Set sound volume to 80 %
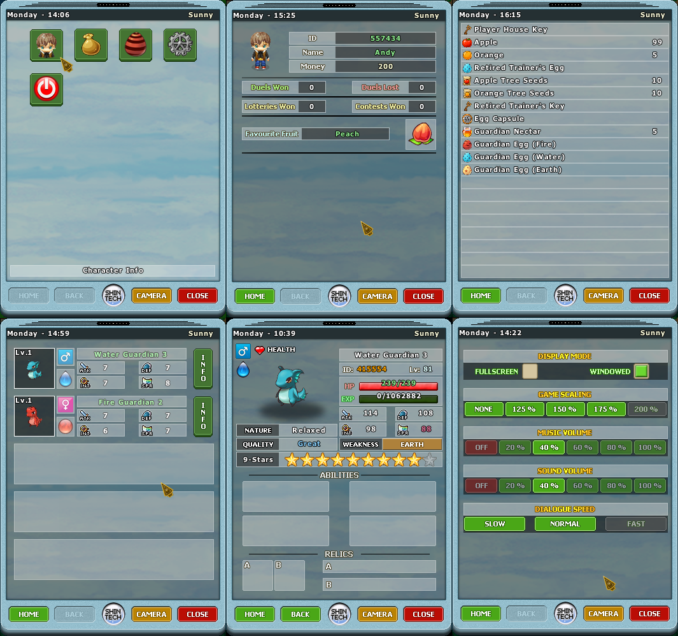The height and width of the screenshot is (636, 678). (x=616, y=486)
